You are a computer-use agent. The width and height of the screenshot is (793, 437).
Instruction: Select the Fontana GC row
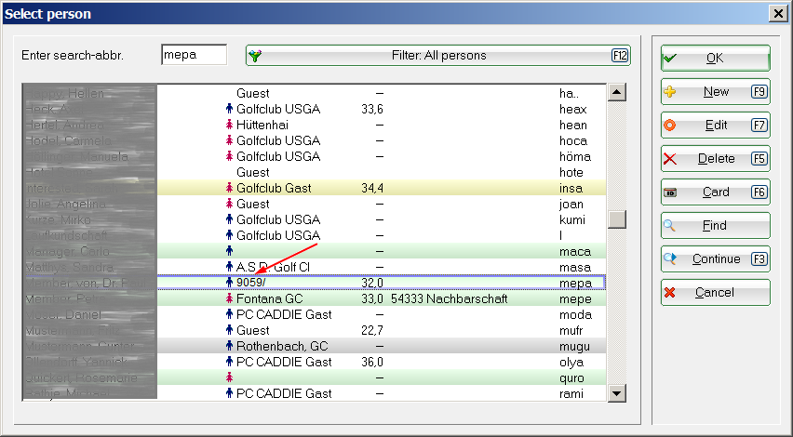pos(380,298)
